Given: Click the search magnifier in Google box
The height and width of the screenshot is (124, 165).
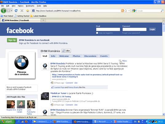Looking at the screenshot, I should [162, 11].
